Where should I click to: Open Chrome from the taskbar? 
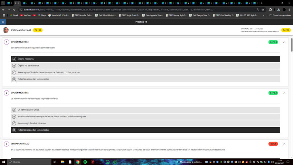point(77,162)
